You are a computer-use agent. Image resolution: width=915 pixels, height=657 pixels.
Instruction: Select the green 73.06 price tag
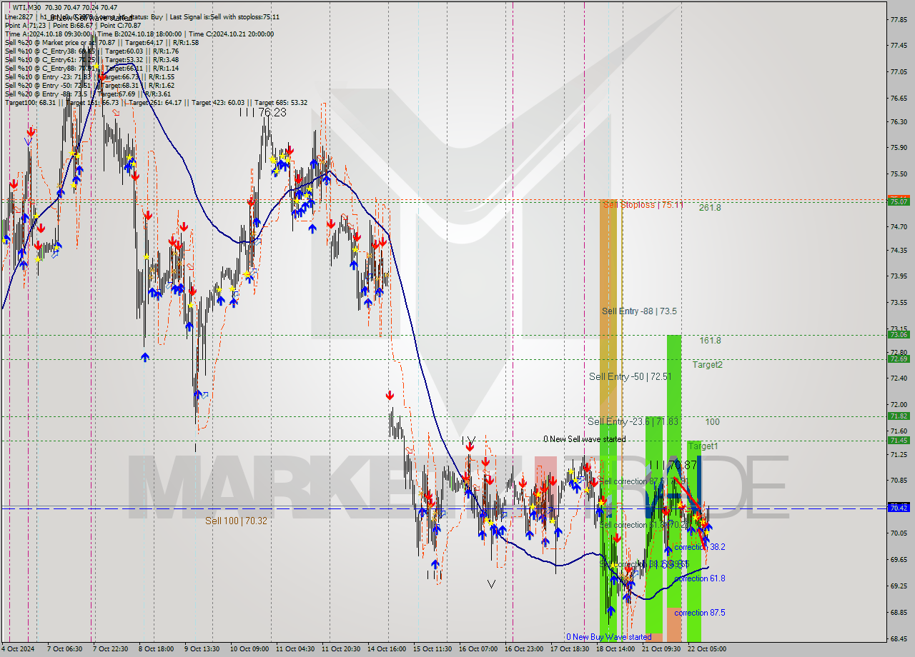click(899, 334)
